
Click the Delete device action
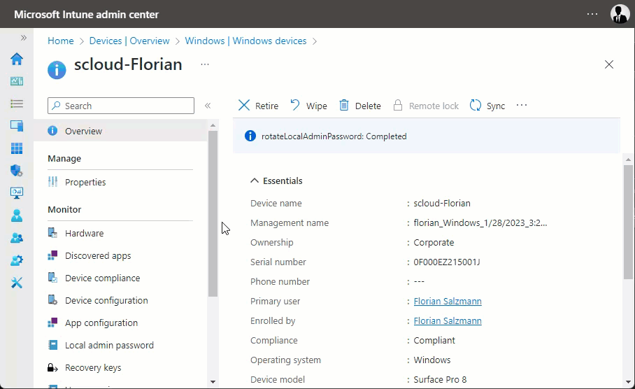[x=359, y=106]
